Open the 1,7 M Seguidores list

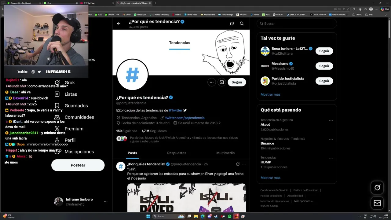154,131
